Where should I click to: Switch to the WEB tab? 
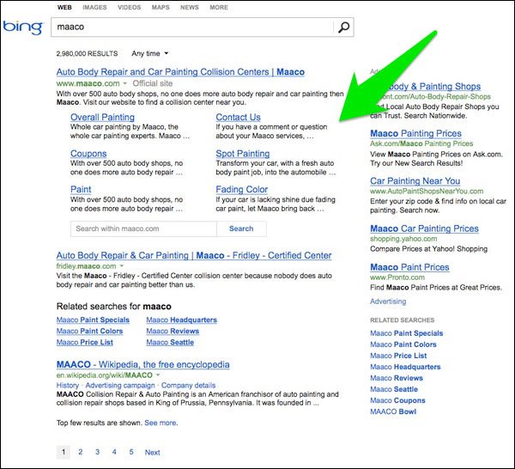(x=64, y=7)
